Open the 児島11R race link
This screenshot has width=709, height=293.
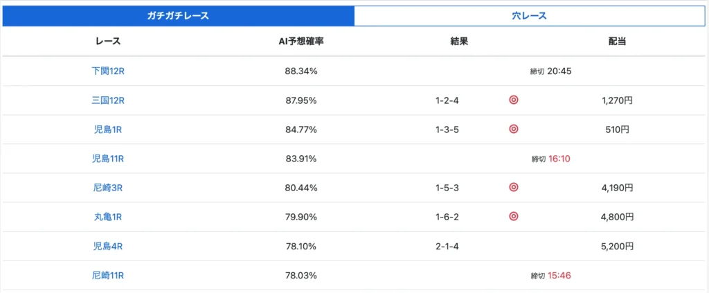click(107, 159)
